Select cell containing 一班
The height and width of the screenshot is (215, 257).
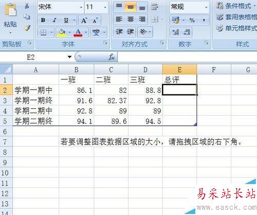77,80
